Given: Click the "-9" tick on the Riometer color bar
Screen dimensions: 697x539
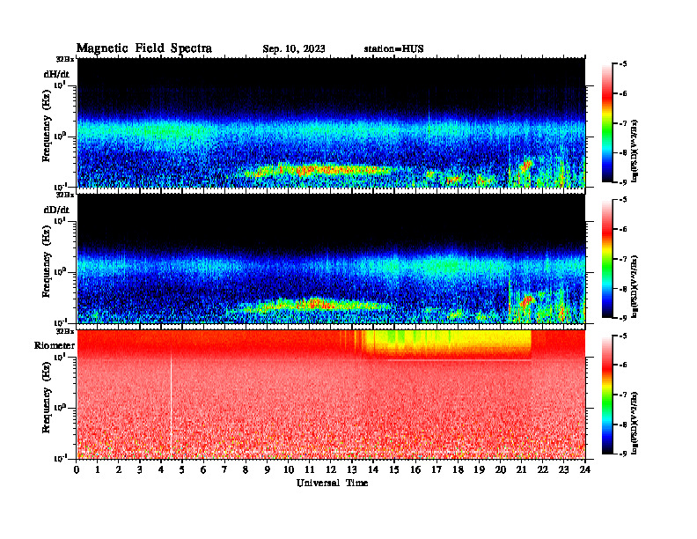Looking at the screenshot, I should pos(622,454).
